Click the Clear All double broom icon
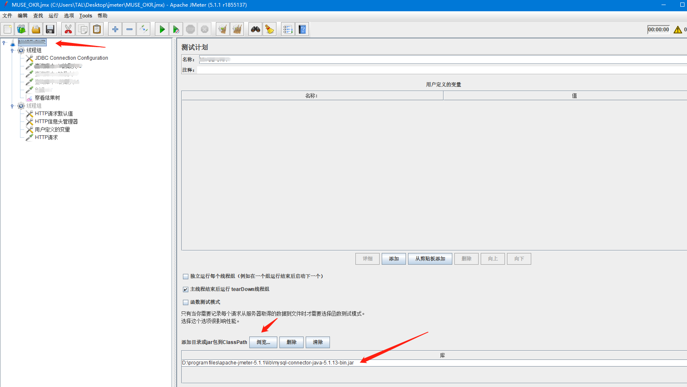Screen dimensions: 687x387 [x=237, y=29]
